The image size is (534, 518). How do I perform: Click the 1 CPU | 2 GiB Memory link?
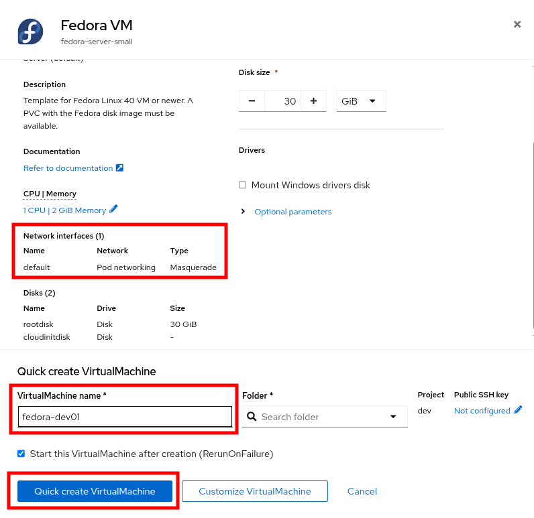(64, 210)
